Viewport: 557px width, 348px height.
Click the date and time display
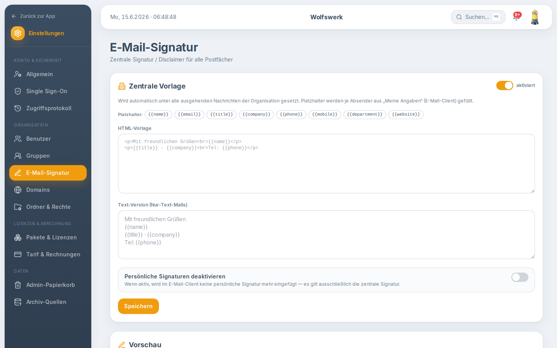tap(144, 17)
